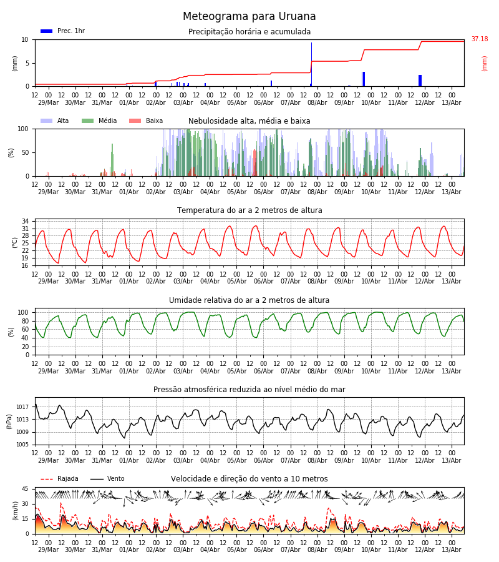Viewport: 499px width, 562px height.
Task: Click the red 37.18 accumulated total label
Action: coord(479,39)
